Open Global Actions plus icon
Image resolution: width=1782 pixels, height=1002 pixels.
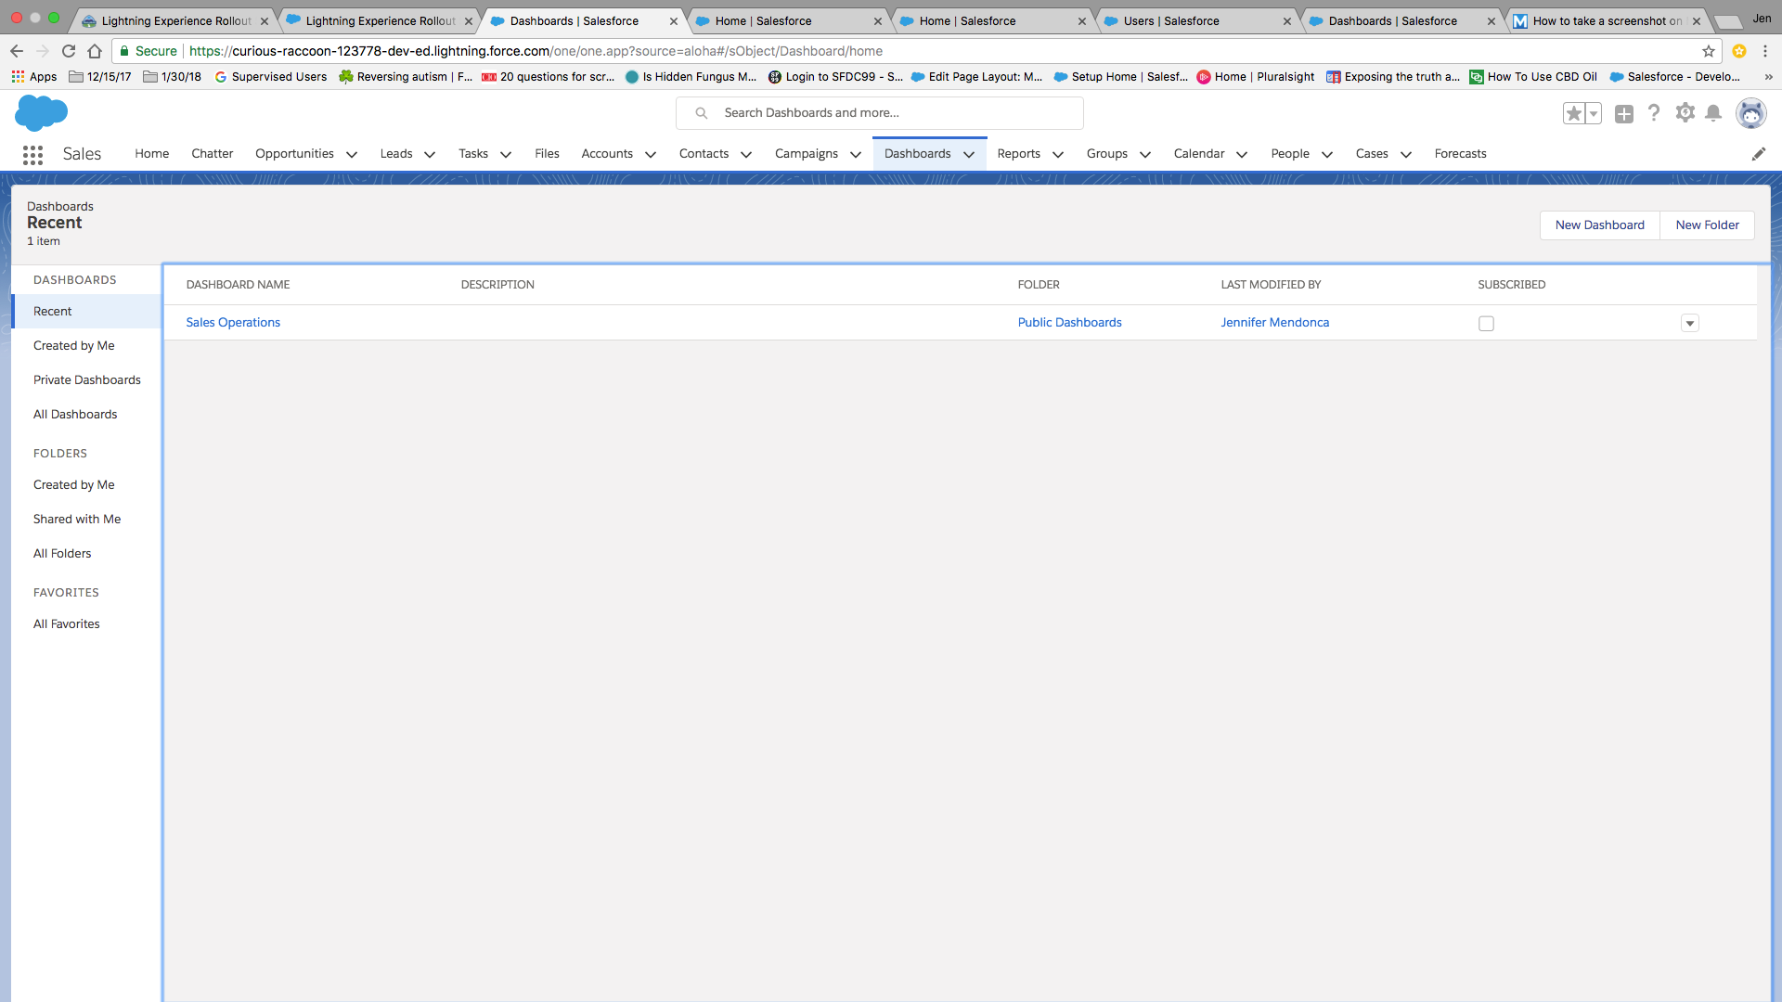(1623, 114)
